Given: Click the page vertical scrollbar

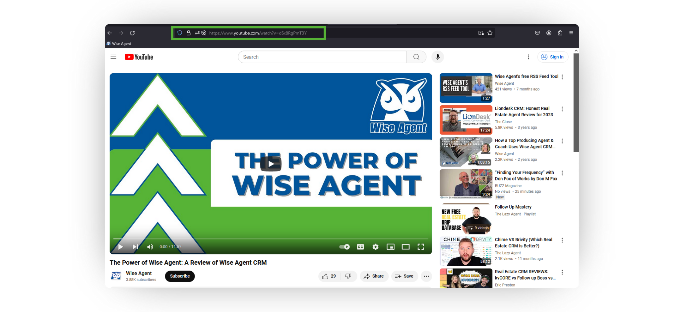Looking at the screenshot, I should tap(576, 103).
